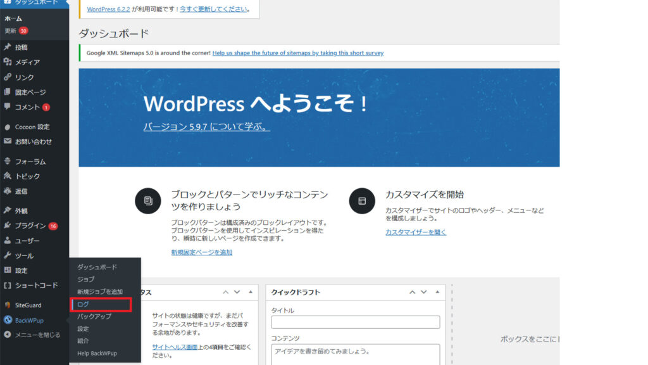The width and height of the screenshot is (648, 365).
Task: Click the タイトル input field
Action: click(x=356, y=322)
